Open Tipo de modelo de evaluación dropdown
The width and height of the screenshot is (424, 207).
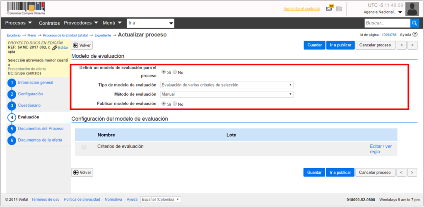(x=226, y=85)
